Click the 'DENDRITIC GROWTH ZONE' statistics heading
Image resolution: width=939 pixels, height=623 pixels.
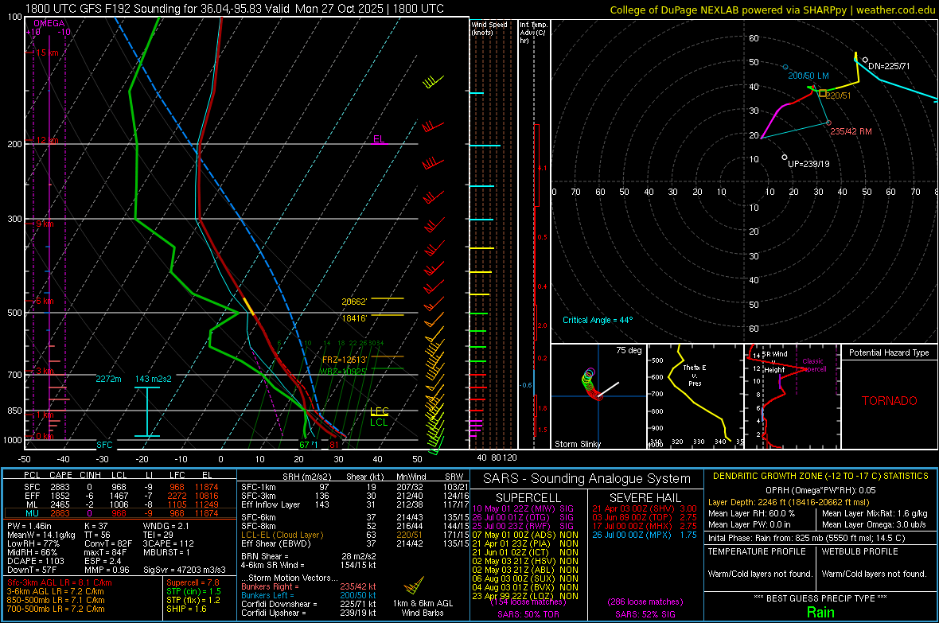(x=820, y=476)
